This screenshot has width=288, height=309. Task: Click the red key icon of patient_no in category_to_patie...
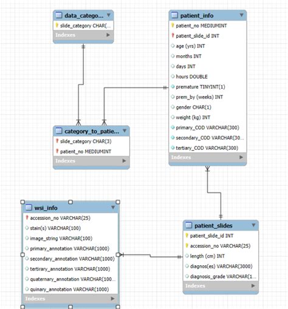[x=57, y=151]
